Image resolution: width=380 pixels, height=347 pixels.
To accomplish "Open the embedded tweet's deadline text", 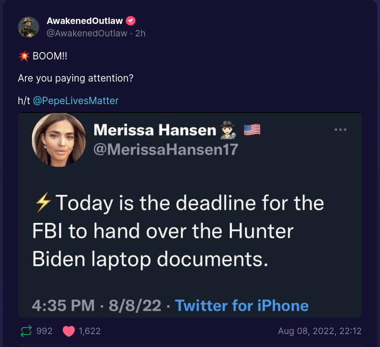I will click(x=178, y=231).
